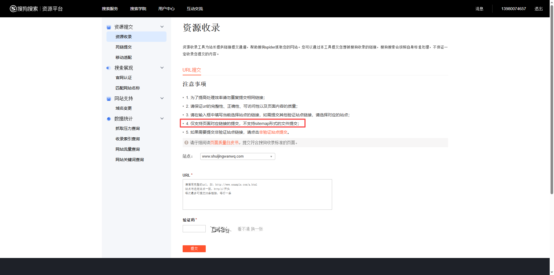554x275 pixels.
Task: Click the warning icon beside 请仔细阅读
Action: point(186,143)
